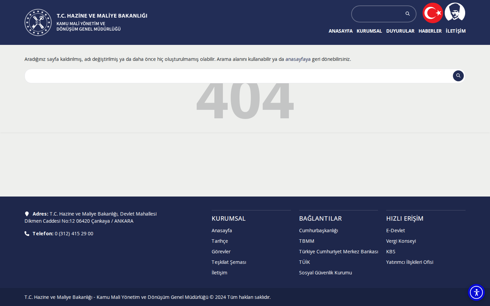Screen dimensions: 490x306
Task: Go to DUYURULAR menu item
Action: pos(400,31)
